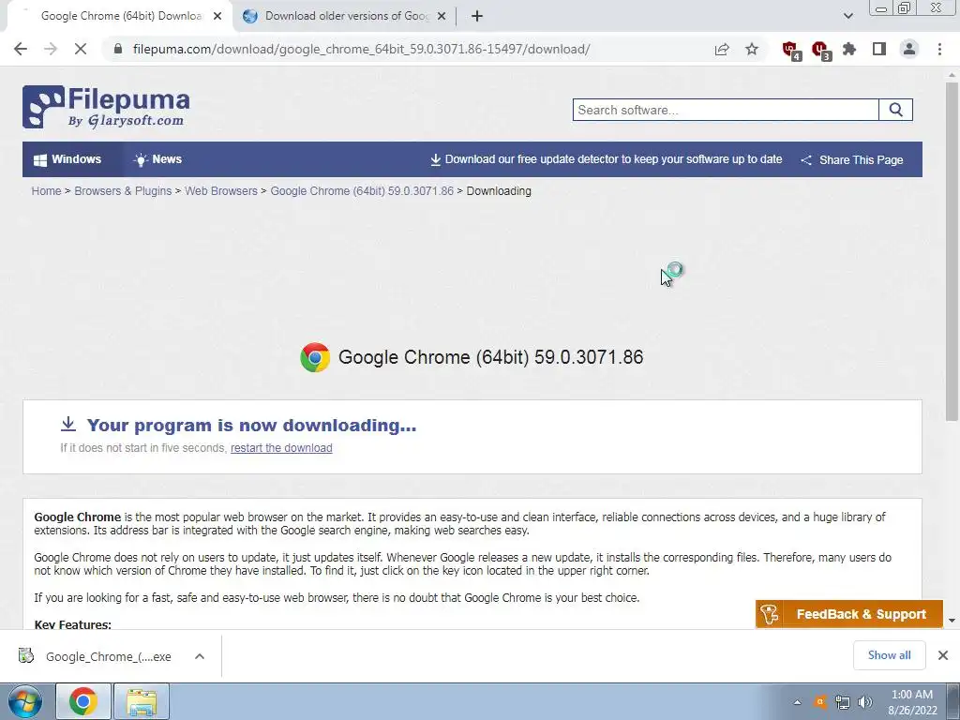Click Download our free update detector link
The image size is (960, 720).
tap(607, 159)
